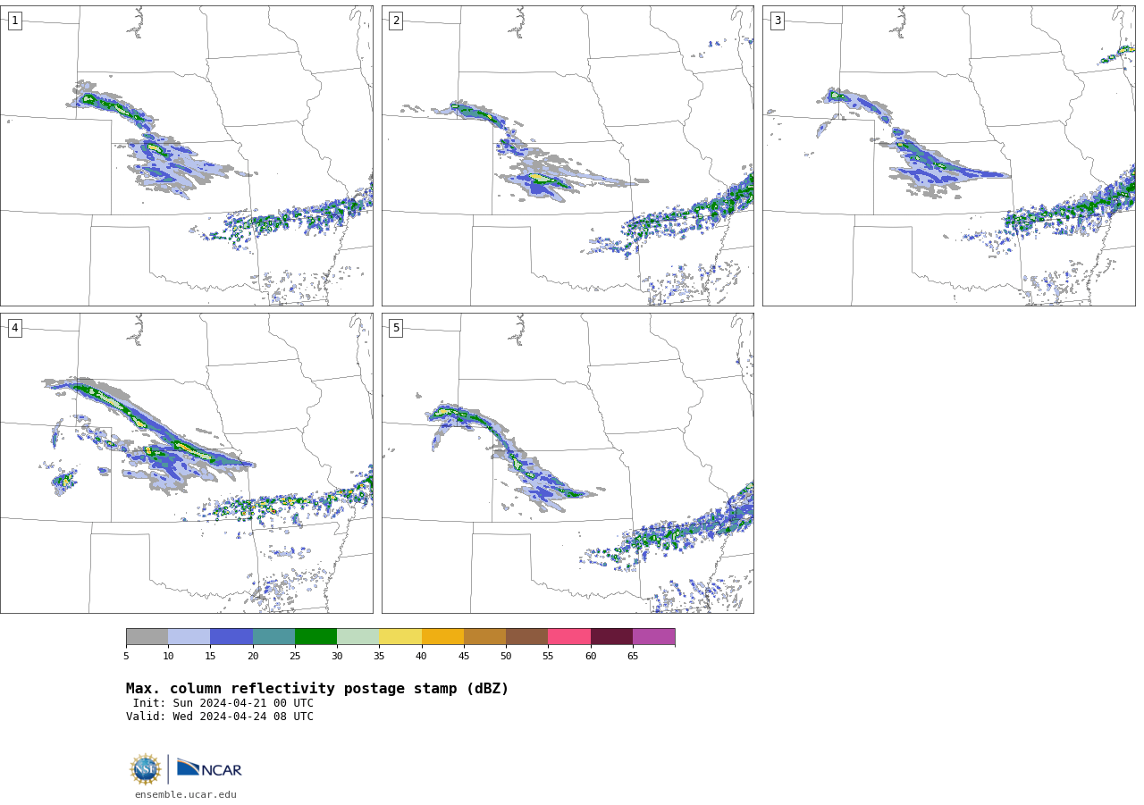1144x805 pixels.
Task: Select the dark green 25-30 dBZ swatch
Action: pos(315,636)
